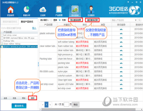Click the 第415位 ranking cell
The image size is (143, 111).
pyautogui.click(x=84, y=76)
